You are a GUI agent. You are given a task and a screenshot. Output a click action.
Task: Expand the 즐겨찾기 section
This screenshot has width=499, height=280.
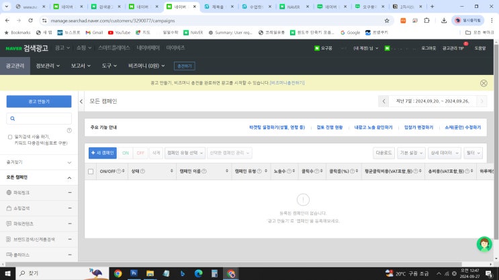(x=39, y=162)
